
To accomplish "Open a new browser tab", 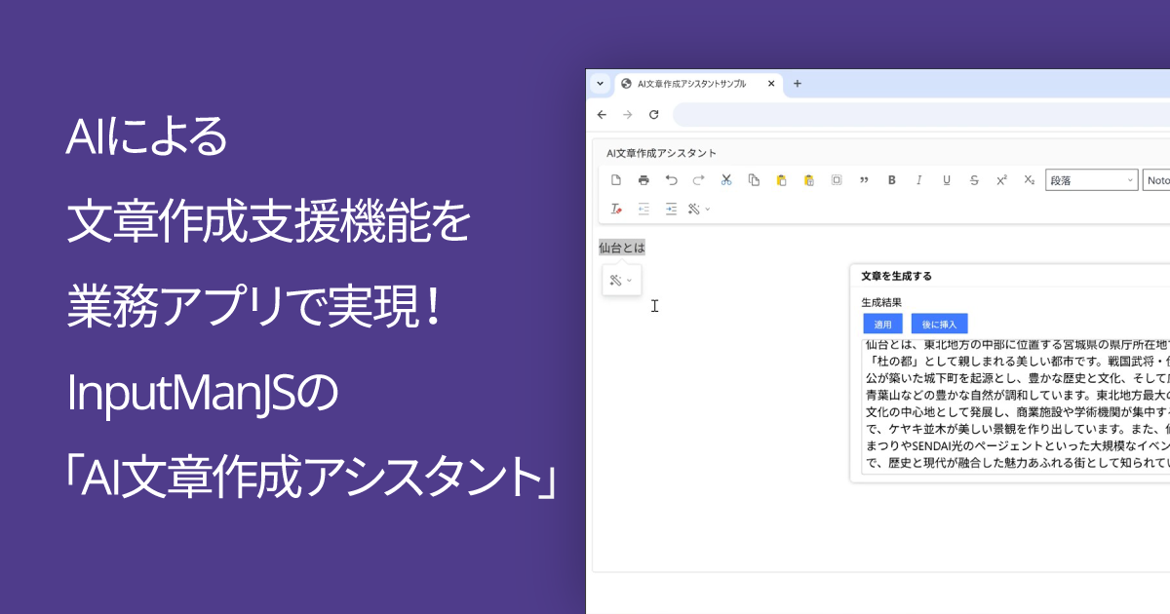I will tap(797, 84).
